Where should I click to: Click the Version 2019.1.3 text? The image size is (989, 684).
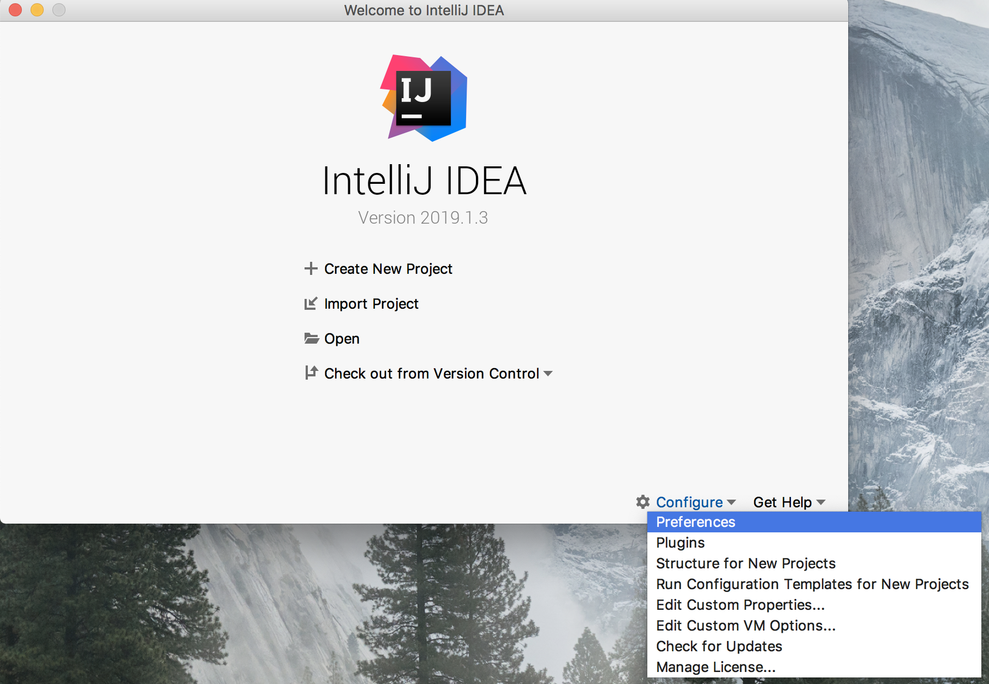tap(423, 218)
